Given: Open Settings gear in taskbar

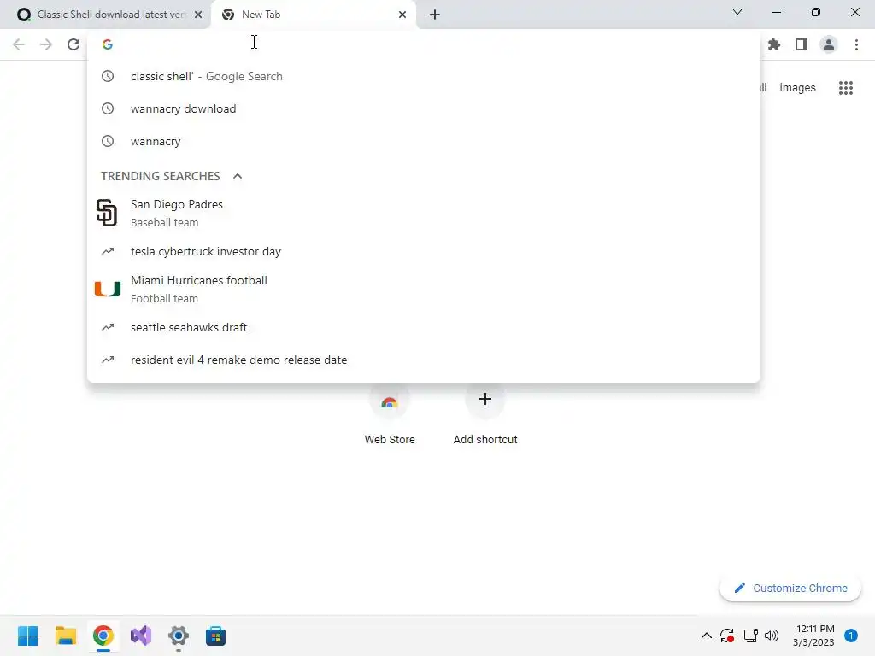Looking at the screenshot, I should pos(179,635).
